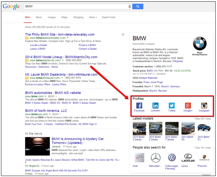
Task: Select the Web tab
Action: (x=27, y=17)
